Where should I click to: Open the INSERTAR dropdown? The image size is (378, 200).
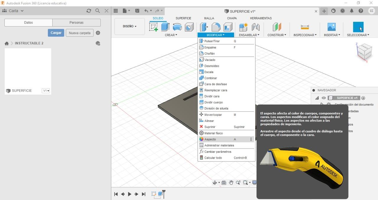coord(332,35)
